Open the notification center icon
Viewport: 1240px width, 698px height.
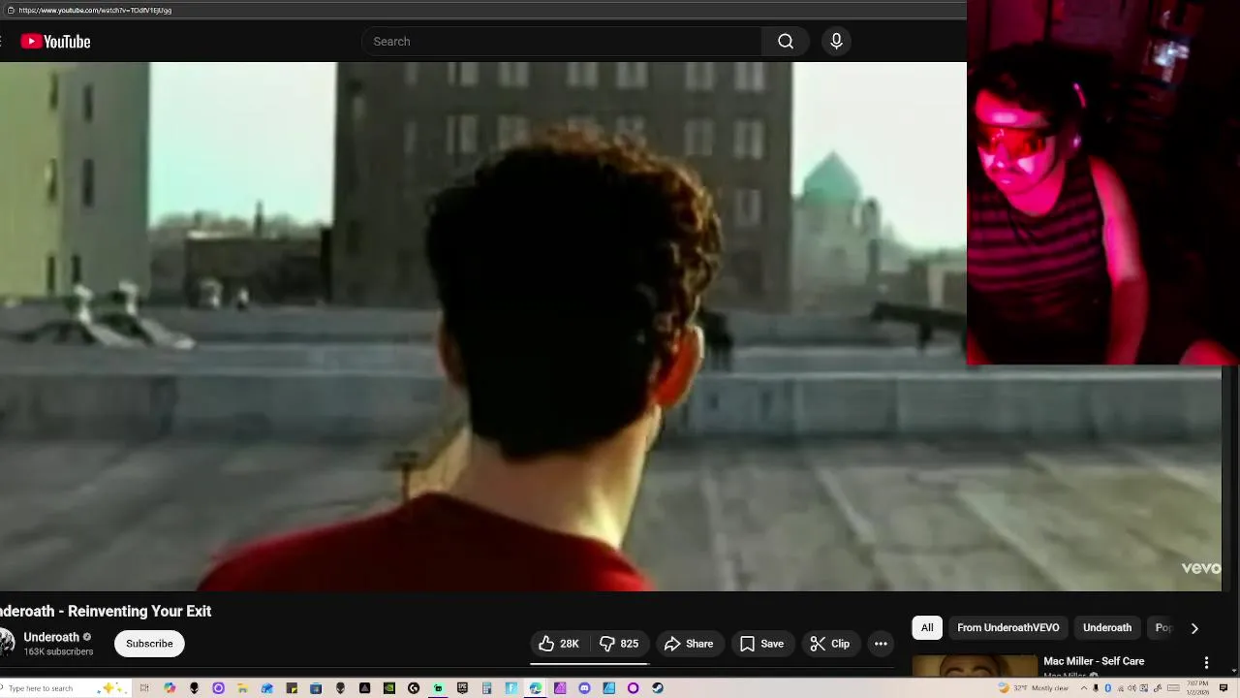(1223, 688)
